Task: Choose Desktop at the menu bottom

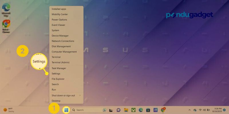Action: pos(66,101)
